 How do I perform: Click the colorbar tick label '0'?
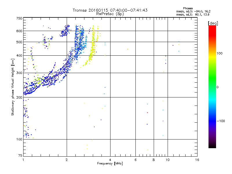click(x=217, y=87)
